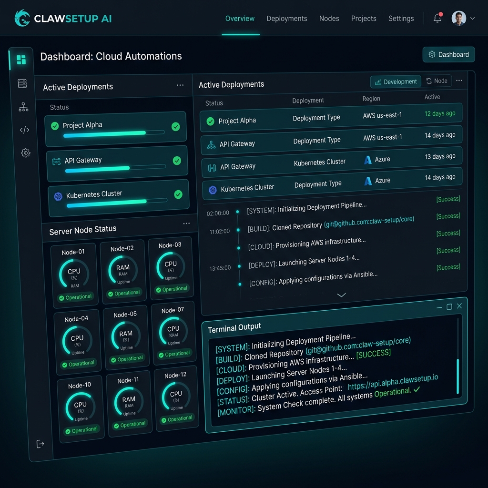Click the Kubernetes Cluster progress bar

point(117,203)
